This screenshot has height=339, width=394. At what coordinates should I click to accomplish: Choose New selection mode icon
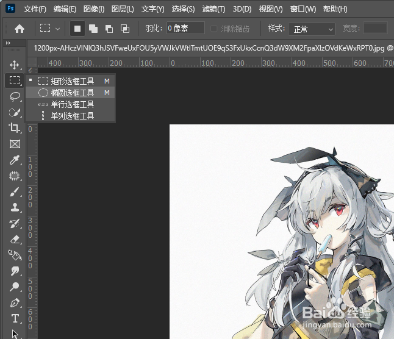(77, 29)
